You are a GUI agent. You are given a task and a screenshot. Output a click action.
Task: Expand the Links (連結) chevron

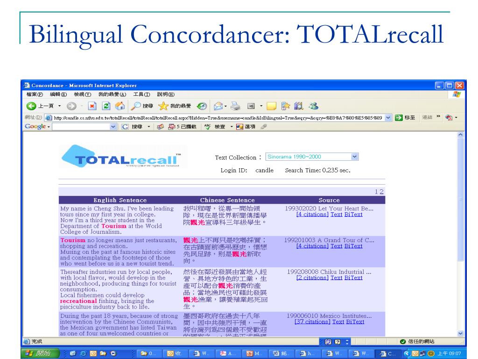coord(438,116)
